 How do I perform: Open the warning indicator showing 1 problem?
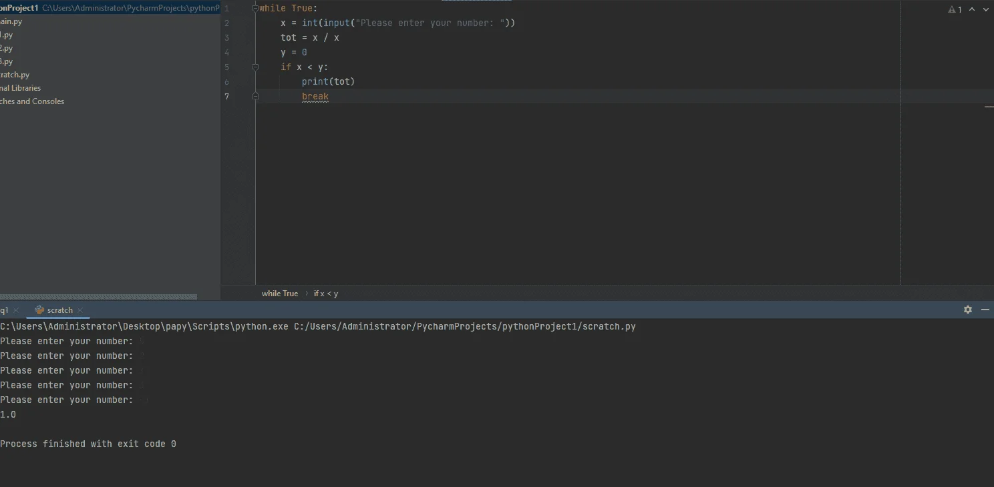pos(955,9)
